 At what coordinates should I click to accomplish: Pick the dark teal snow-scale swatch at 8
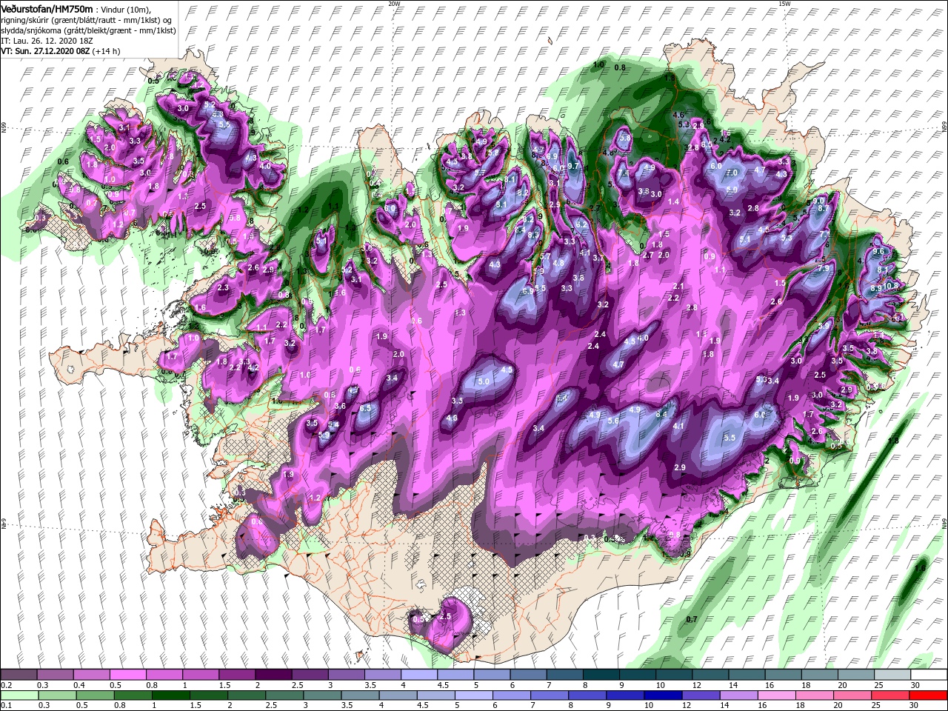pyautogui.click(x=601, y=674)
